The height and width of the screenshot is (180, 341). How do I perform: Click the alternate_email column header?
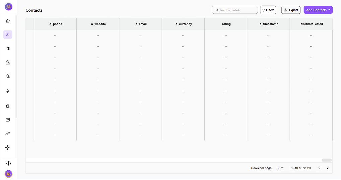[x=312, y=24]
